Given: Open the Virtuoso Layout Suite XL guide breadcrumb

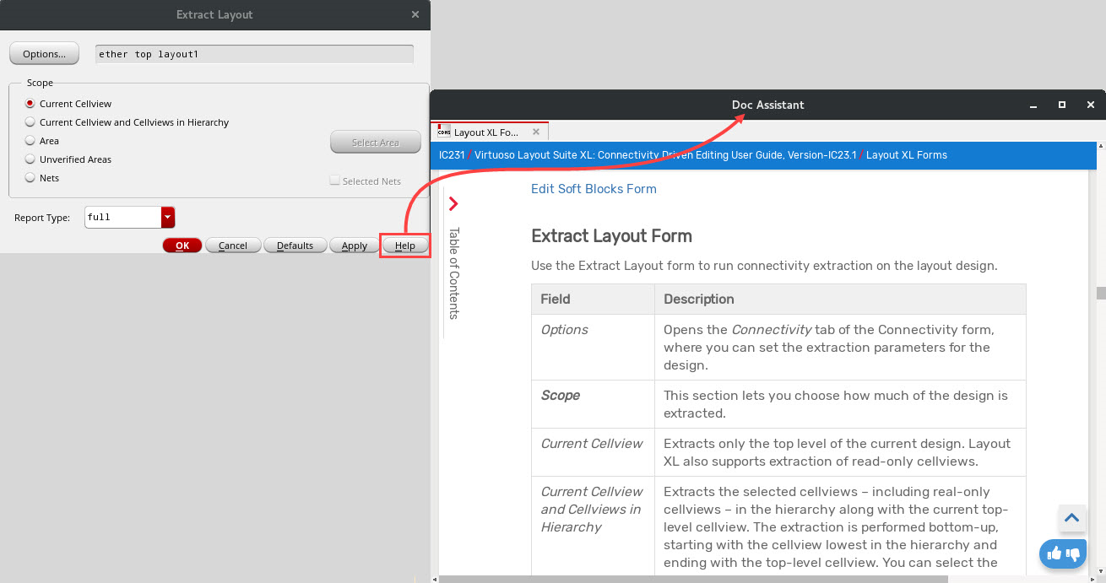Looking at the screenshot, I should click(x=665, y=155).
